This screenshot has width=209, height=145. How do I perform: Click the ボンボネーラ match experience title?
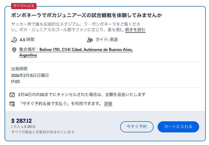pos(87,15)
